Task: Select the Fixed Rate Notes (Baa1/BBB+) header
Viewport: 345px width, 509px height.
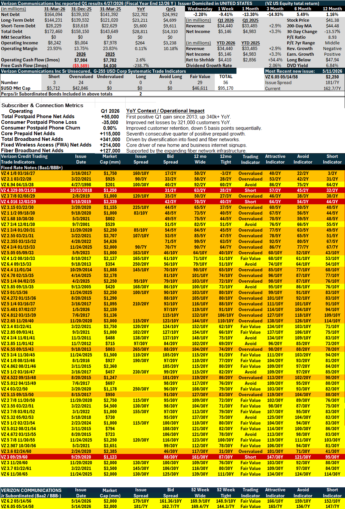Action: coord(32,168)
